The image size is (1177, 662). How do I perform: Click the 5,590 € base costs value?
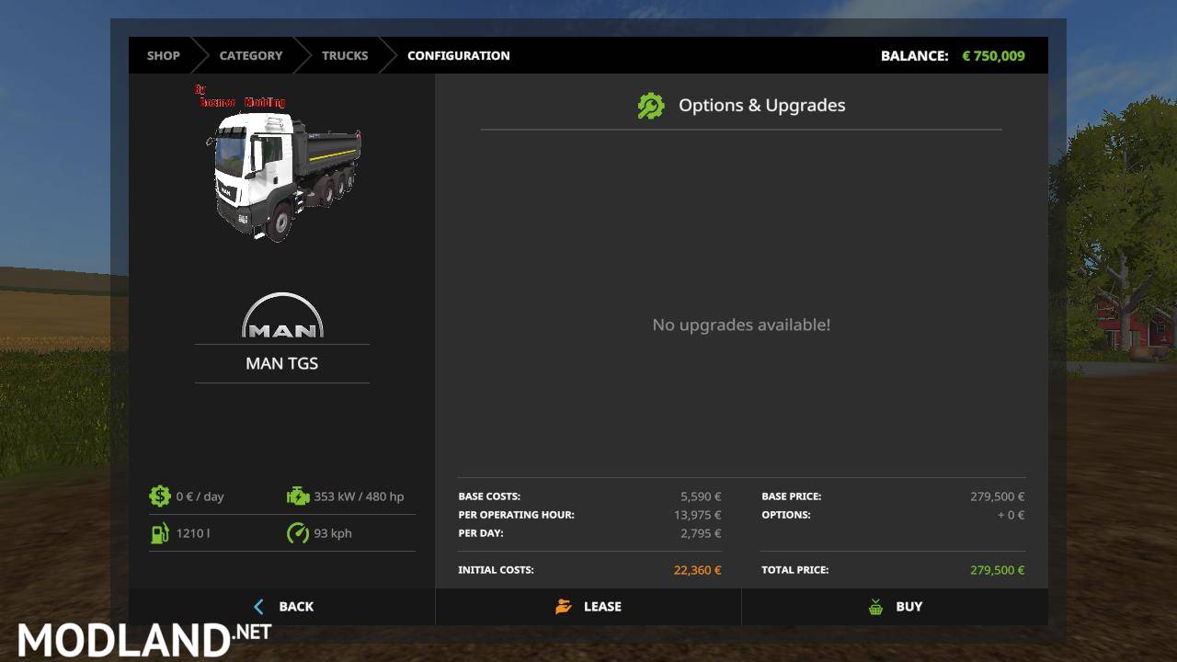click(x=701, y=496)
